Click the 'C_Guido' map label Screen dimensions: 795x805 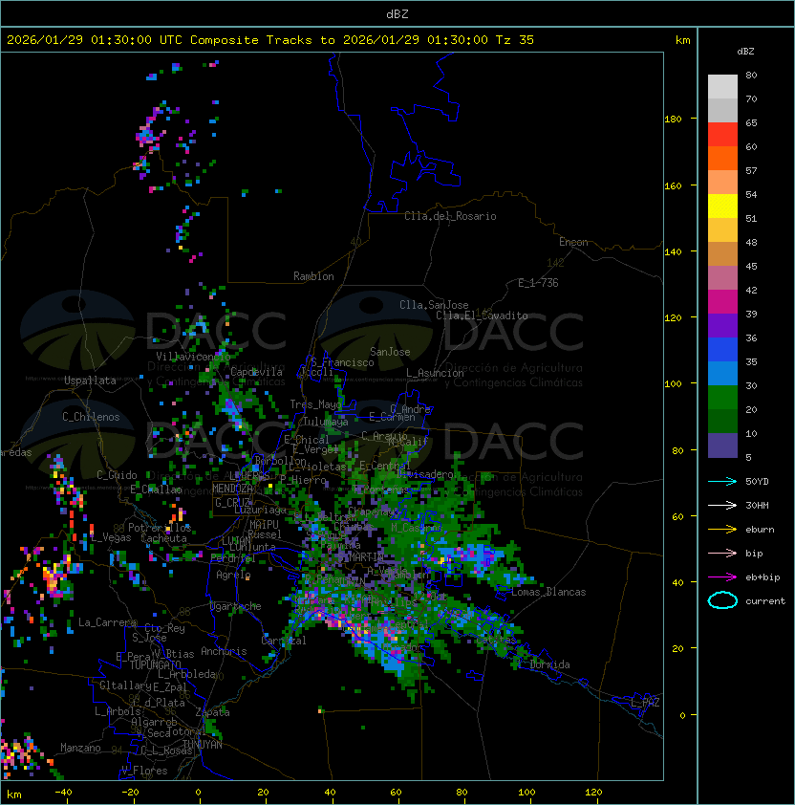tap(117, 475)
